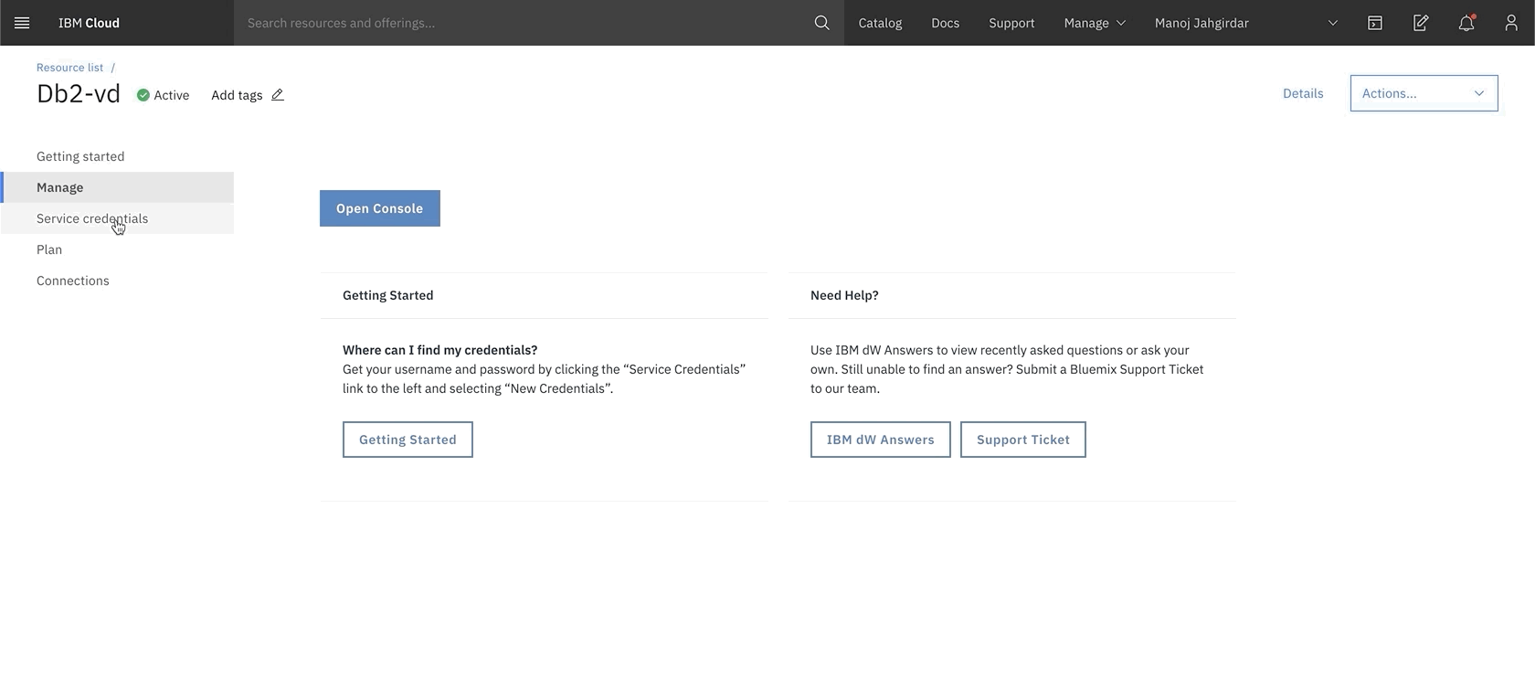Open the Details link
The height and width of the screenshot is (689, 1535).
[1303, 93]
